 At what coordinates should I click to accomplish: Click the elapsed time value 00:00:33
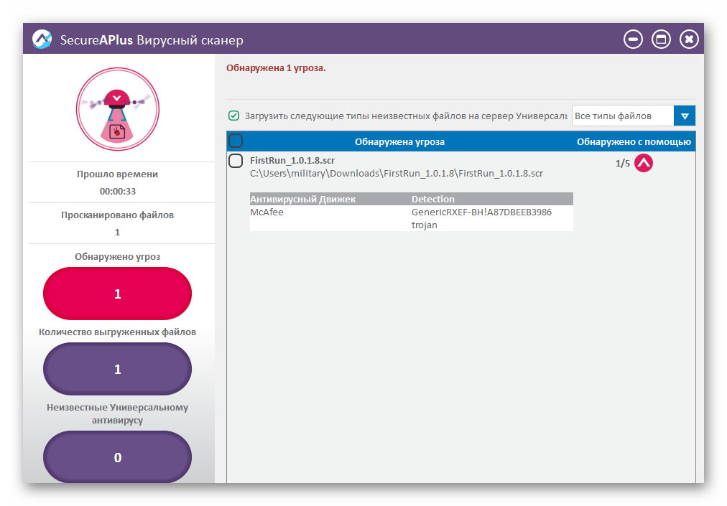pyautogui.click(x=118, y=192)
